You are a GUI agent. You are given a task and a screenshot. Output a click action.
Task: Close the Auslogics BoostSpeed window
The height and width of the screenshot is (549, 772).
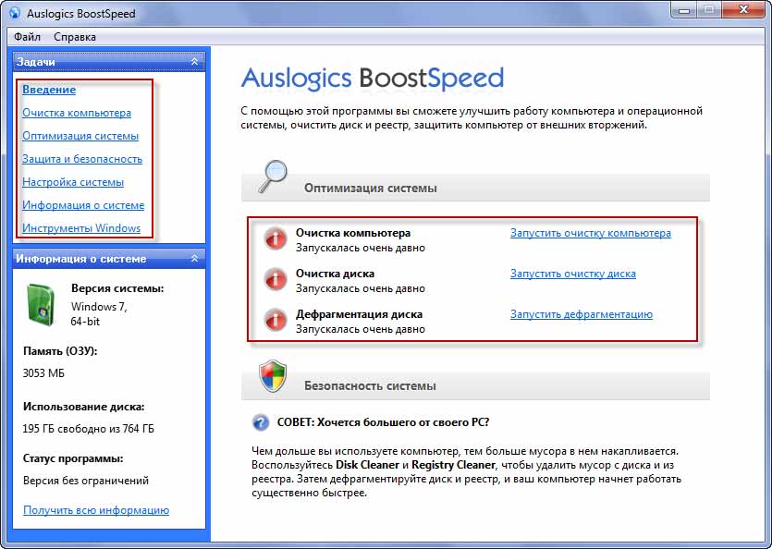744,10
